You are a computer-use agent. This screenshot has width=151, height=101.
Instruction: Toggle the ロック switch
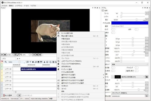pyautogui.click(x=113, y=29)
